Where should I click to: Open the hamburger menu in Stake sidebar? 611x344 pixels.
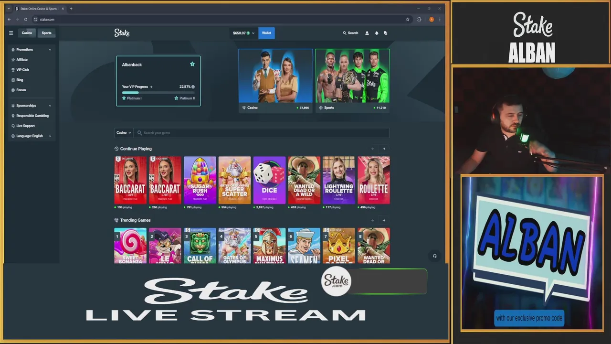pyautogui.click(x=11, y=33)
